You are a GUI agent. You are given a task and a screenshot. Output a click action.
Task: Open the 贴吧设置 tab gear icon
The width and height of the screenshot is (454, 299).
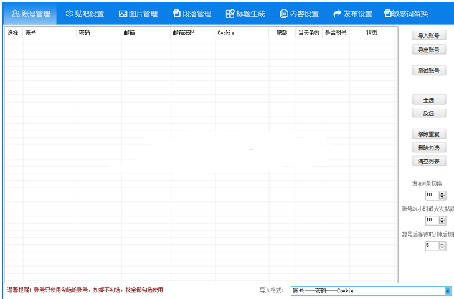click(x=69, y=14)
